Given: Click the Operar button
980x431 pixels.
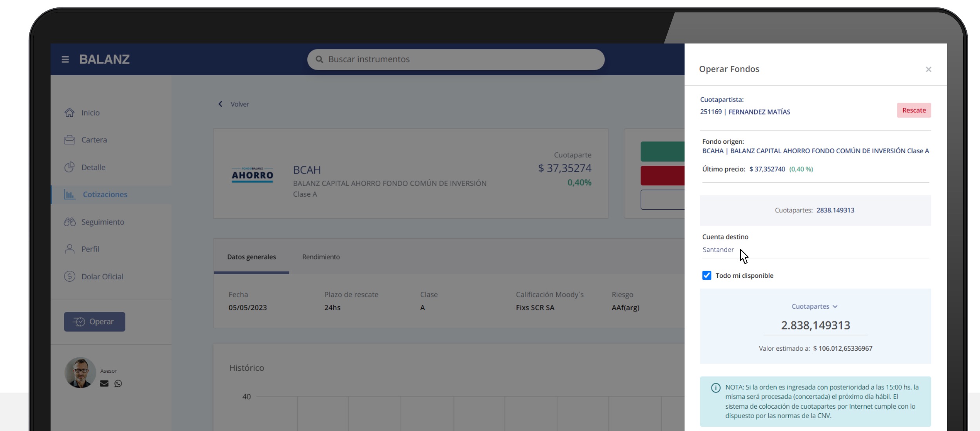Looking at the screenshot, I should 94,322.
